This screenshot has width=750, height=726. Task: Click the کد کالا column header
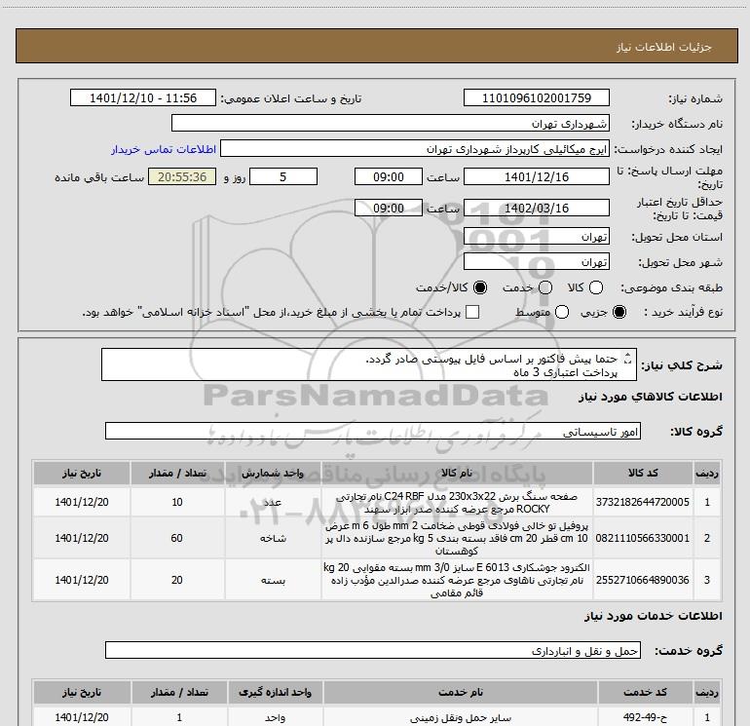pos(643,473)
